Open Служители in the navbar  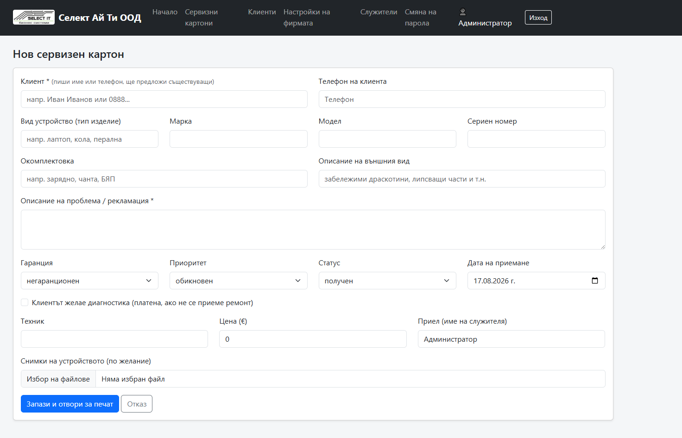[379, 12]
